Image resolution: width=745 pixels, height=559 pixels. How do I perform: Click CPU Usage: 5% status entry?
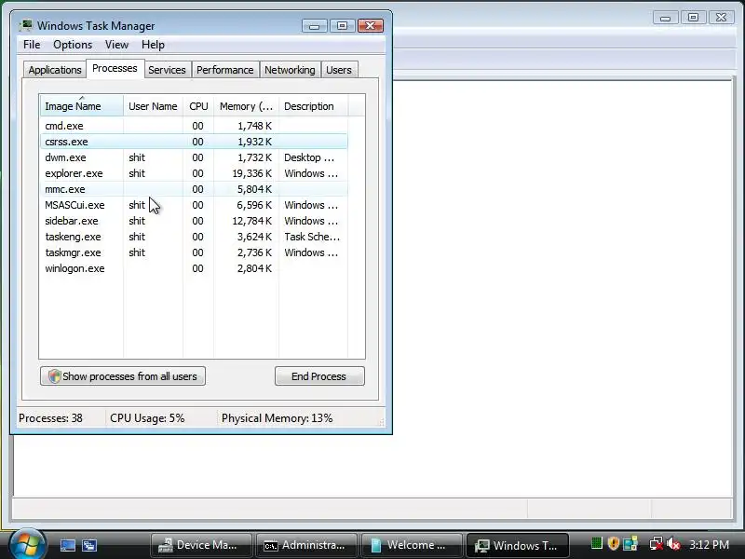tap(147, 418)
